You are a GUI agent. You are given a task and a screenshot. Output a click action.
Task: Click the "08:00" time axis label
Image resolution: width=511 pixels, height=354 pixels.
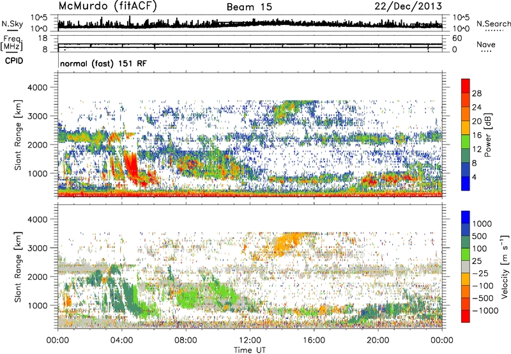coord(186,341)
